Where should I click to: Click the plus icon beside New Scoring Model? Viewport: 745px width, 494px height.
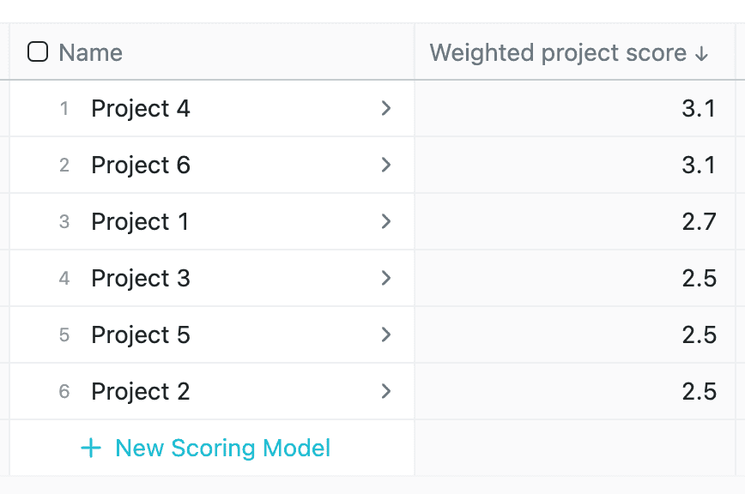[x=90, y=448]
